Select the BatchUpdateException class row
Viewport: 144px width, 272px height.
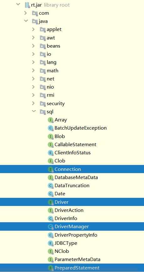click(x=72, y=128)
